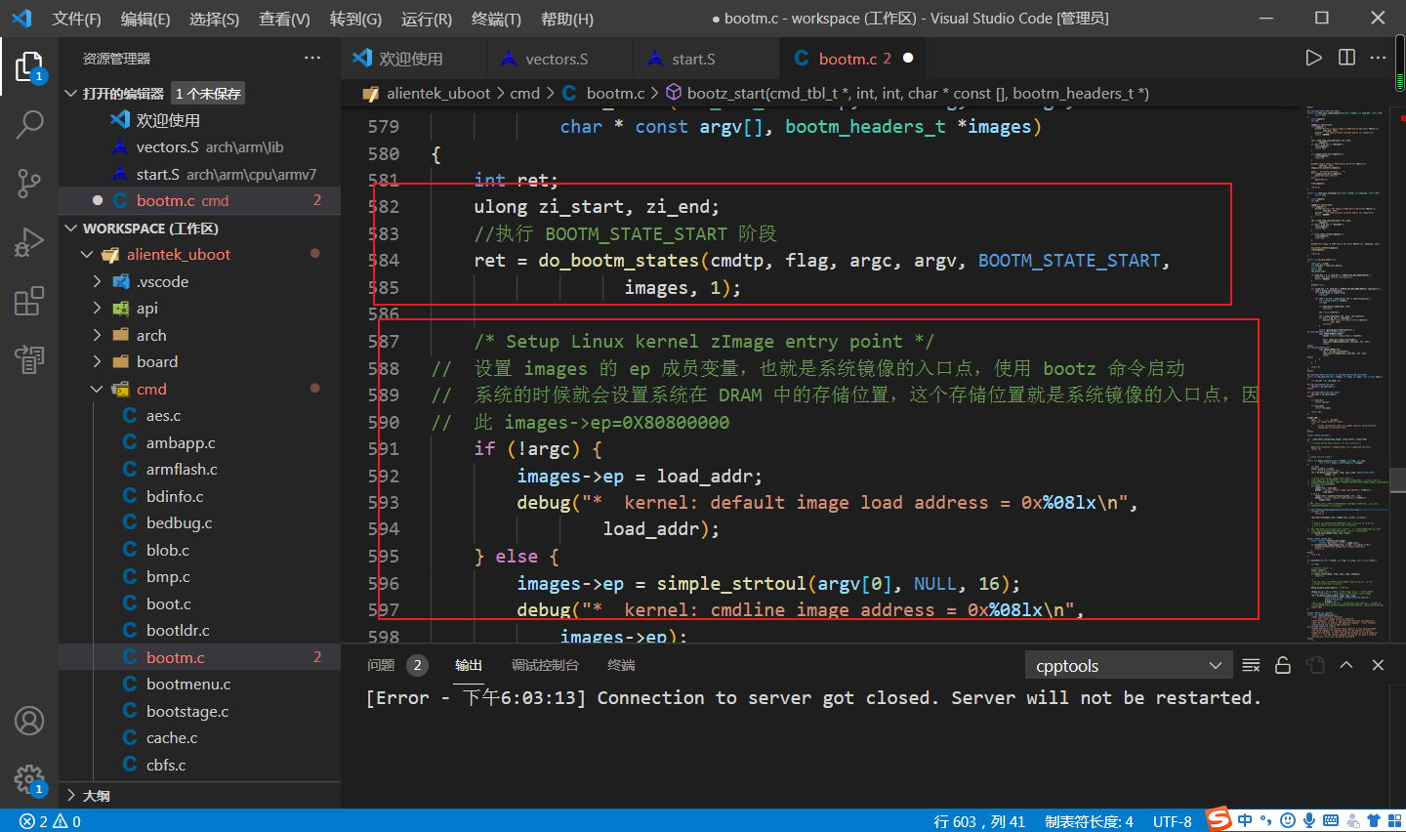This screenshot has height=832, width=1406.
Task: Click the input method emoji icon
Action: [1288, 820]
